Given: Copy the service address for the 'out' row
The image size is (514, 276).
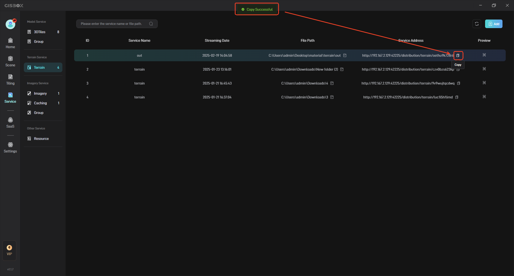Looking at the screenshot, I should click(x=458, y=55).
